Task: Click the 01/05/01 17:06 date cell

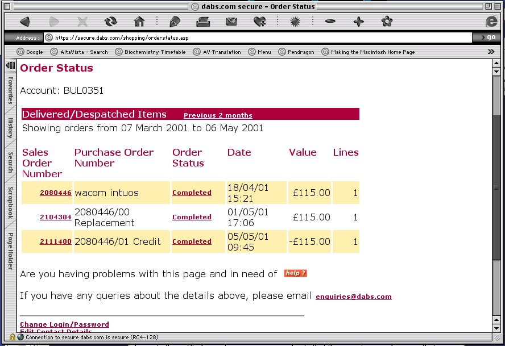Action: click(256, 217)
